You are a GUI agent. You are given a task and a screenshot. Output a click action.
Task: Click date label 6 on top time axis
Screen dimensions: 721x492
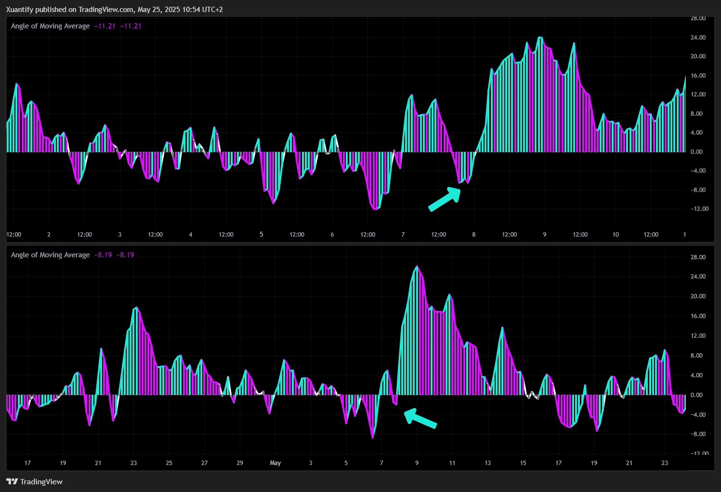pyautogui.click(x=332, y=235)
